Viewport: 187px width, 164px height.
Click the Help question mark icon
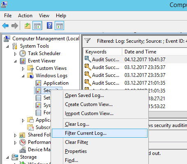[49, 25]
